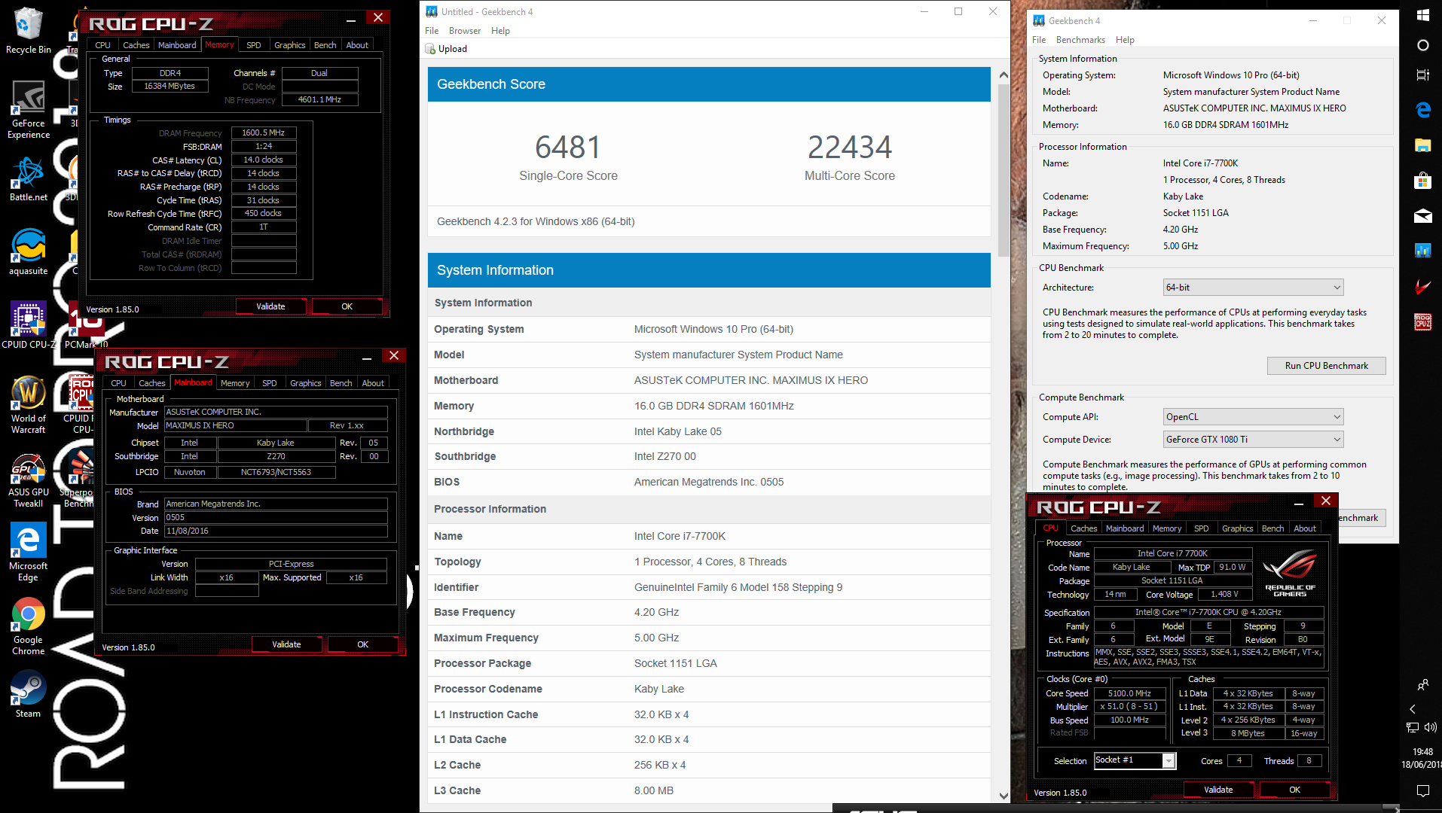The width and height of the screenshot is (1442, 813).
Task: Open Task View on the taskbar
Action: point(1422,75)
